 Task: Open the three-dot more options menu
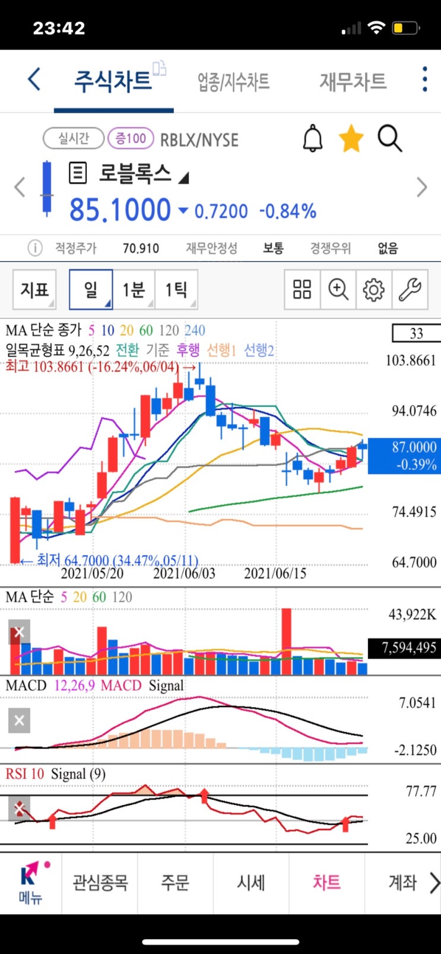424,79
